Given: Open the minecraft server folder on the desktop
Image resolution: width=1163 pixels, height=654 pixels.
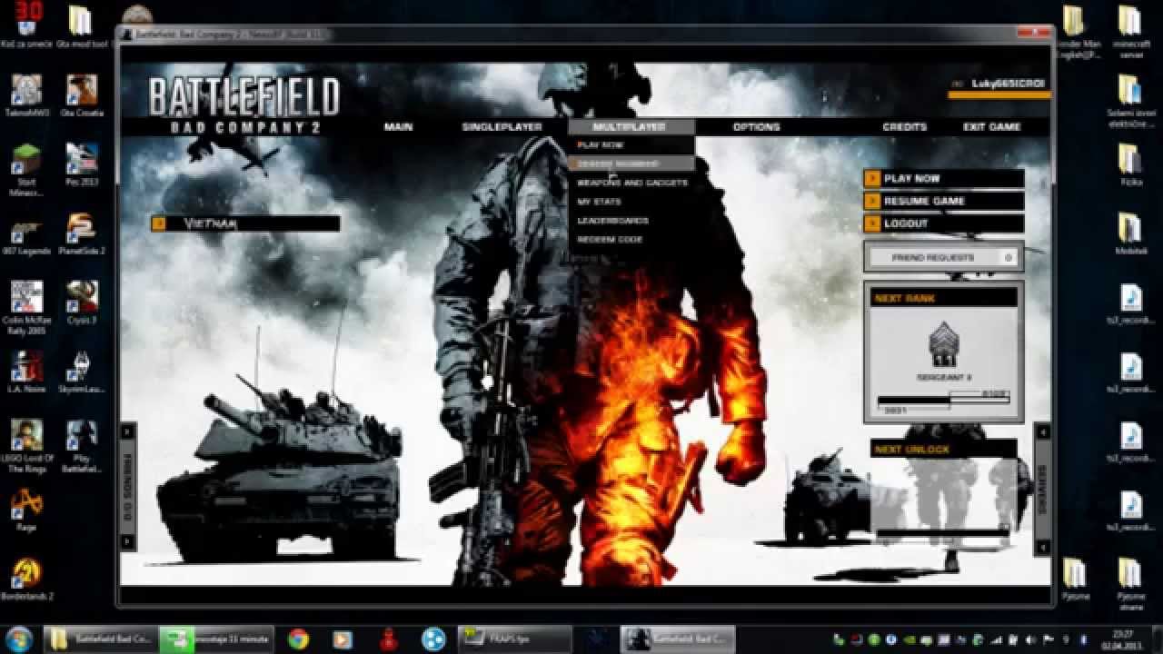Looking at the screenshot, I should (x=1131, y=32).
